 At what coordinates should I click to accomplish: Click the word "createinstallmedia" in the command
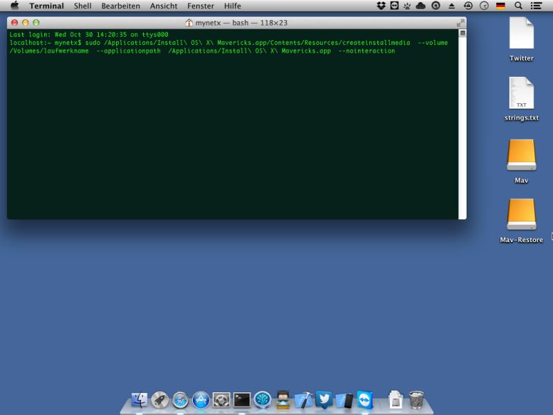pos(376,43)
